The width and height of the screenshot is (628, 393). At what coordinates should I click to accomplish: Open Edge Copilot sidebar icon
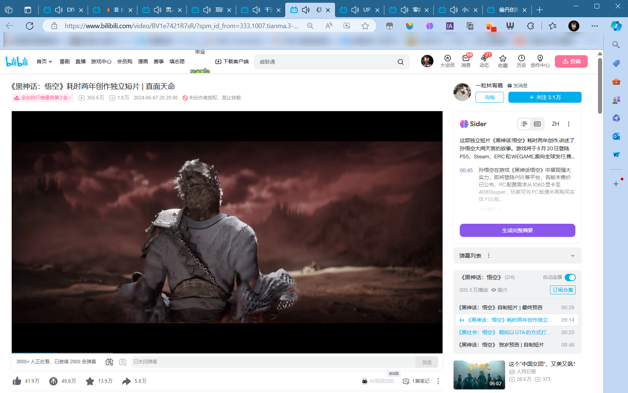point(616,26)
